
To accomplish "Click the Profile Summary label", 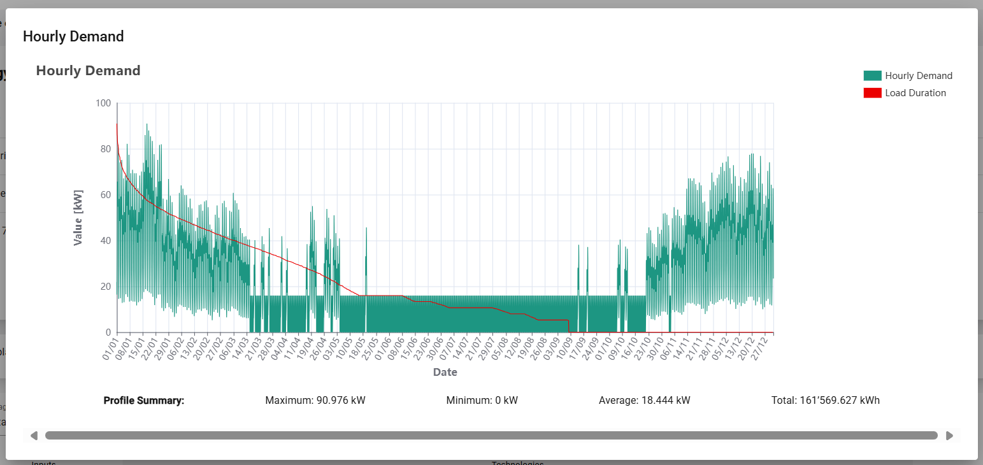I will click(143, 401).
